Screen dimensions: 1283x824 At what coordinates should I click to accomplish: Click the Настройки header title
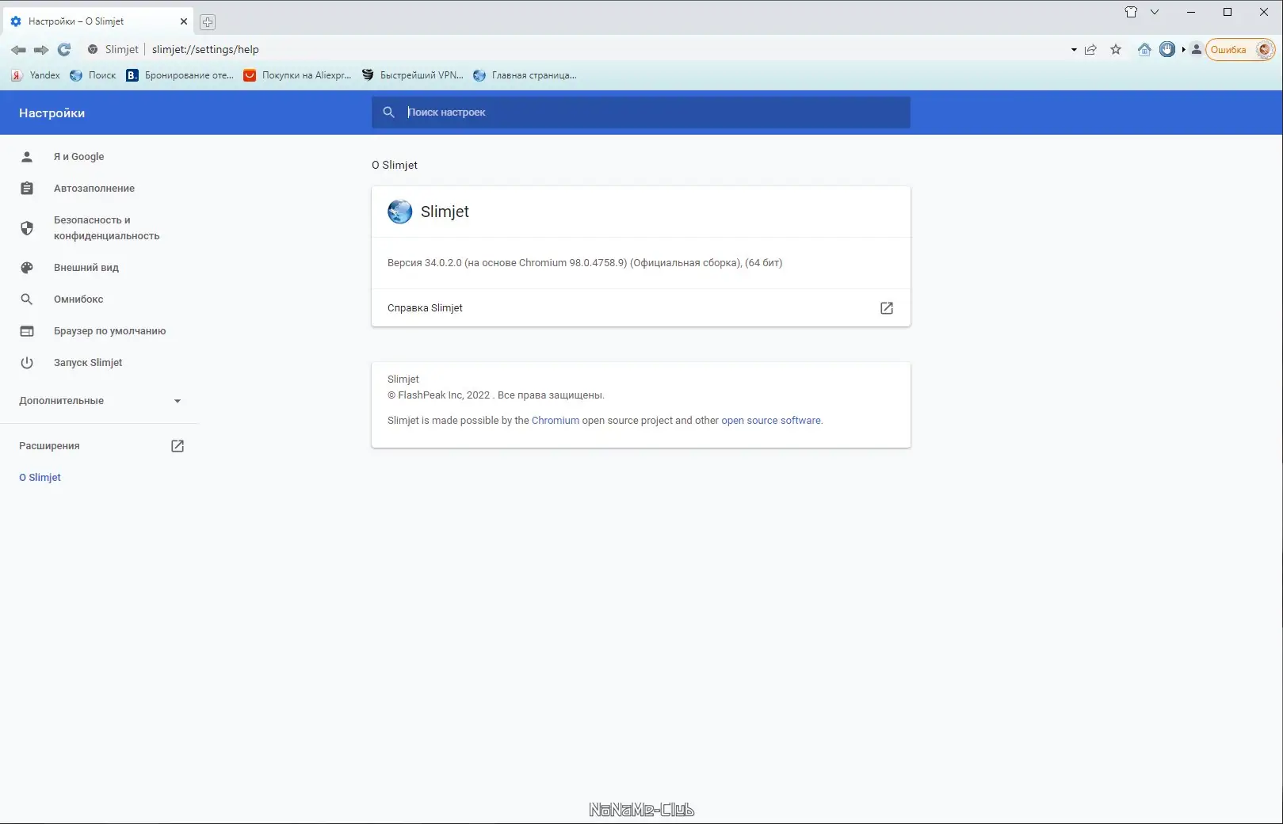coord(52,113)
